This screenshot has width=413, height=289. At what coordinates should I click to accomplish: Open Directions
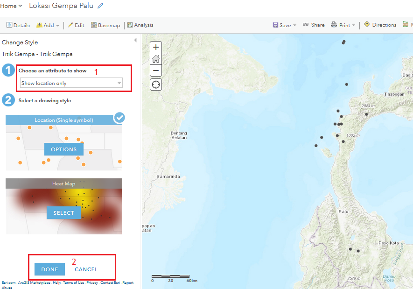coord(380,25)
